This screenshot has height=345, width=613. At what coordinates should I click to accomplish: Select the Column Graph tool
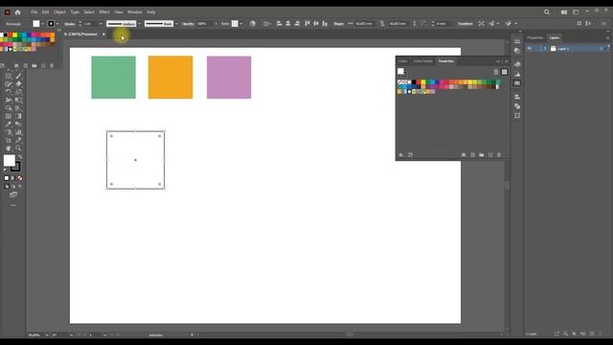pos(18,132)
